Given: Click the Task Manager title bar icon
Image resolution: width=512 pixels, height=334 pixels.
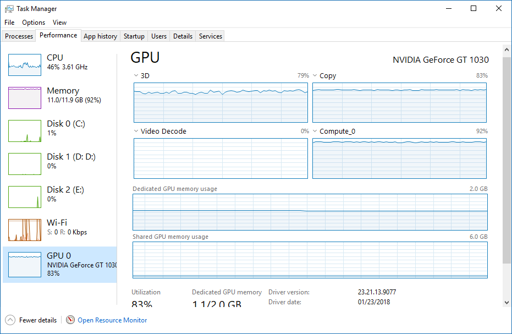Looking at the screenshot, I should point(9,9).
